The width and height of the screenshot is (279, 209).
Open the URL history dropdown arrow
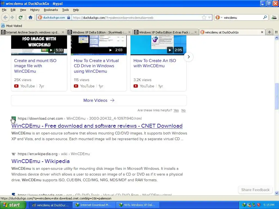click(210, 17)
